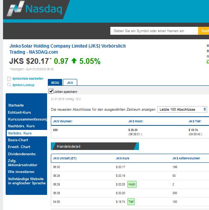Viewport: 209px width, 210px height.
Task: Switch to the JKS tab
Action: pos(70,82)
